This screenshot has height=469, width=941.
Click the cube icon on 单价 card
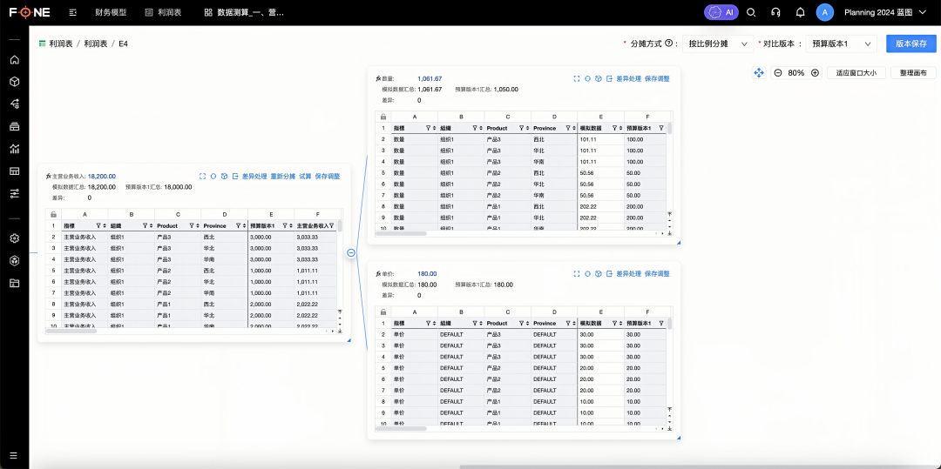[599, 274]
